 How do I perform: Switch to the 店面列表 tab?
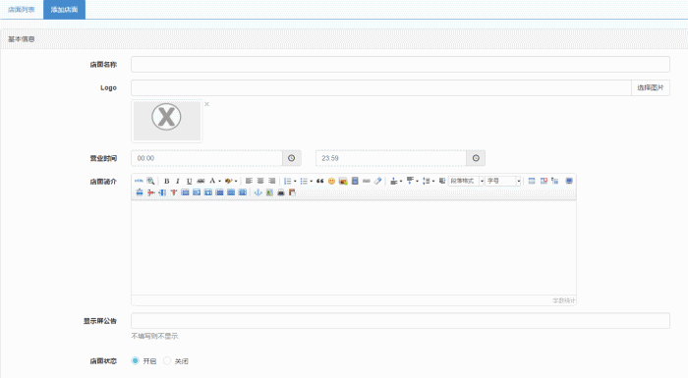pos(21,9)
